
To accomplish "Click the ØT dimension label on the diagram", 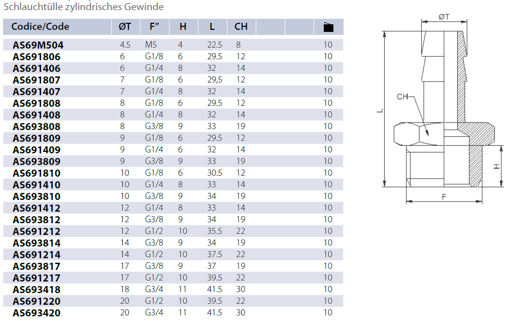I will pyautogui.click(x=444, y=17).
